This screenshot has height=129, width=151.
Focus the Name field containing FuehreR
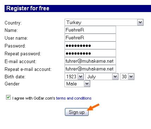click(x=90, y=30)
